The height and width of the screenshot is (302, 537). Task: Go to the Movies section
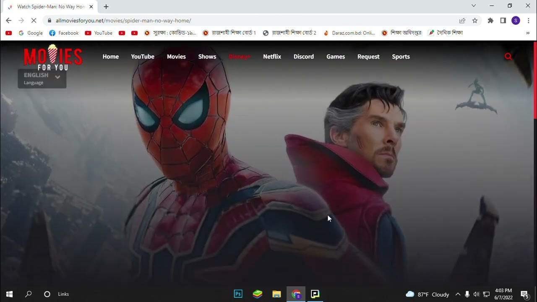click(x=176, y=57)
